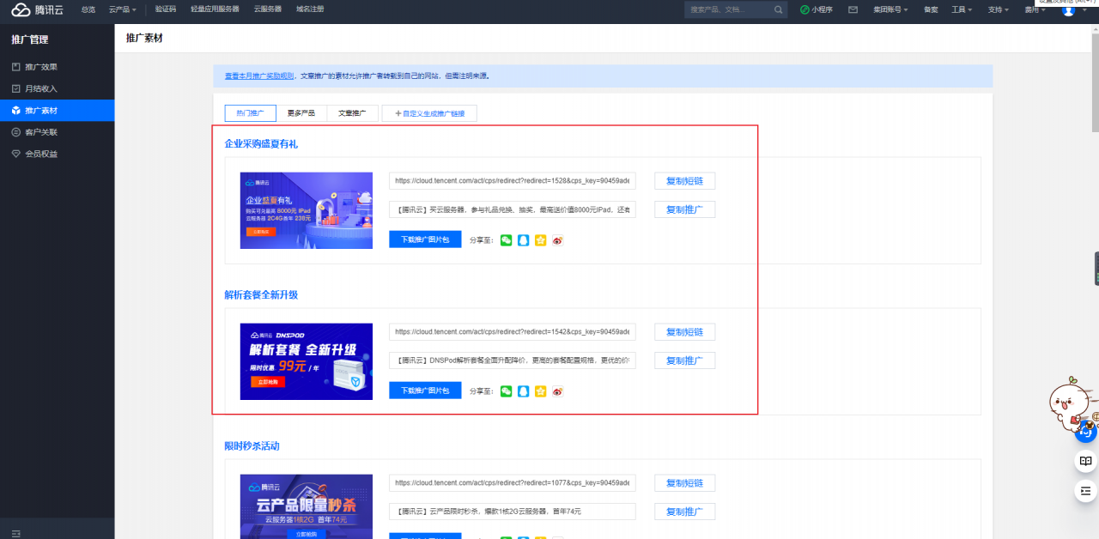Open the floating document book icon

[x=1086, y=462]
